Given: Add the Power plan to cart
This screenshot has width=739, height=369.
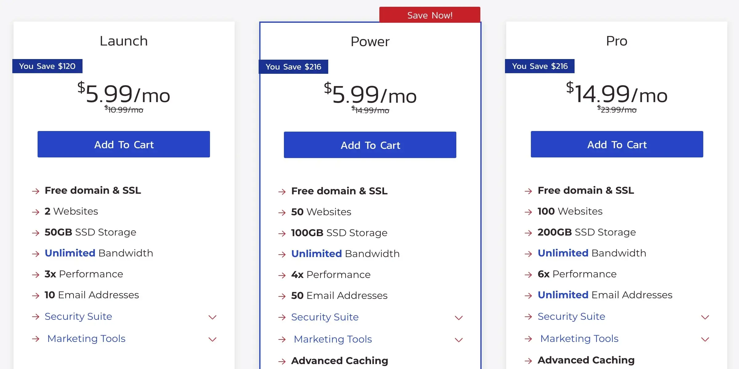Looking at the screenshot, I should click(370, 145).
